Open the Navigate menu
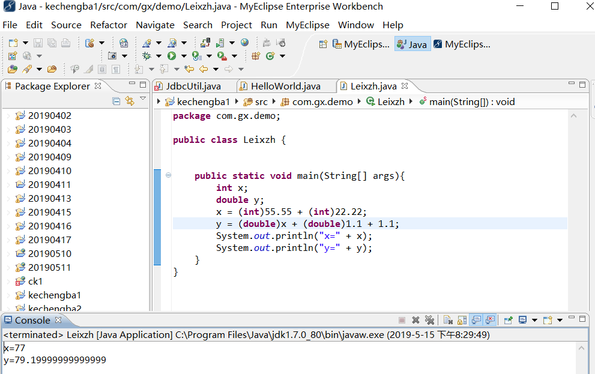 (x=155, y=25)
